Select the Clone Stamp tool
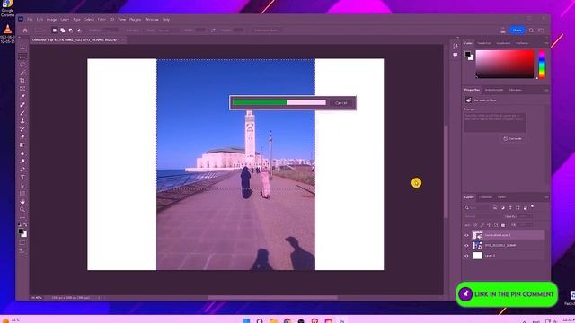 [x=22, y=121]
